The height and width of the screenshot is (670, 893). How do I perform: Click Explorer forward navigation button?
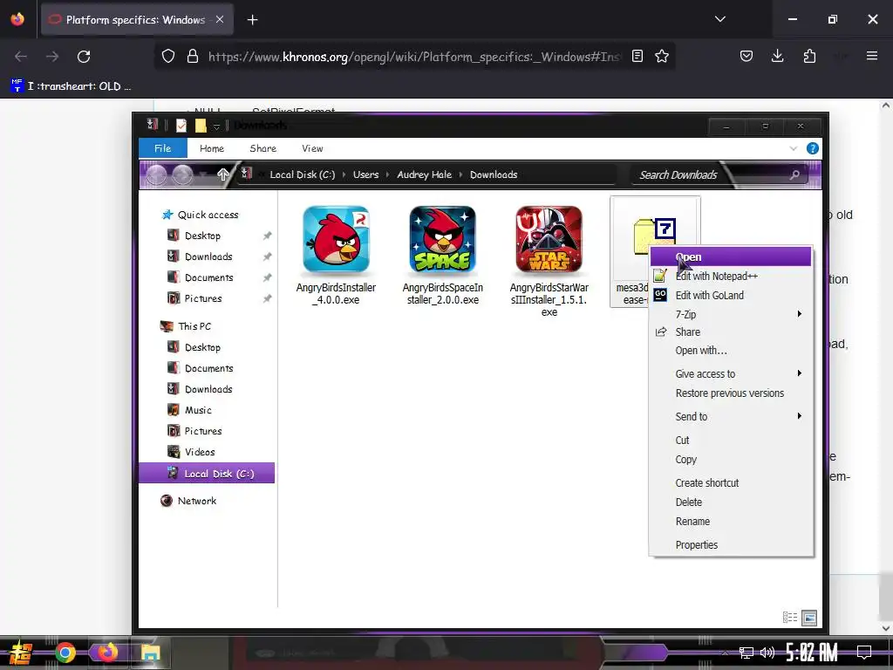pyautogui.click(x=182, y=175)
